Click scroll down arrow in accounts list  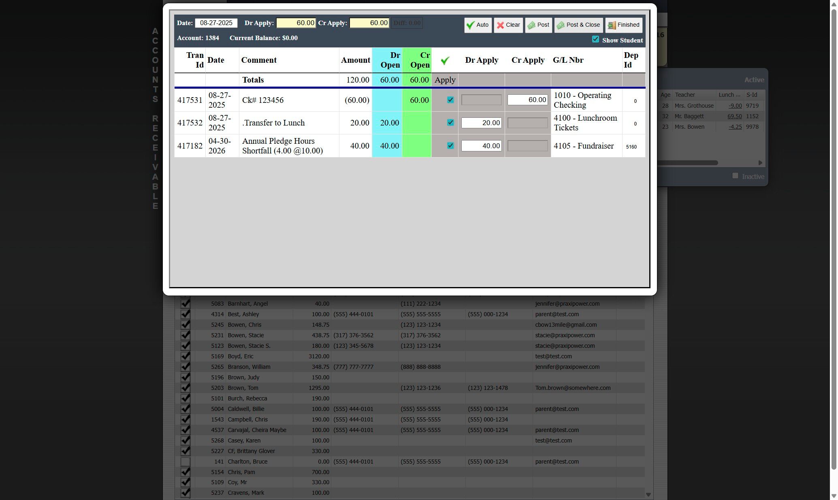click(648, 494)
